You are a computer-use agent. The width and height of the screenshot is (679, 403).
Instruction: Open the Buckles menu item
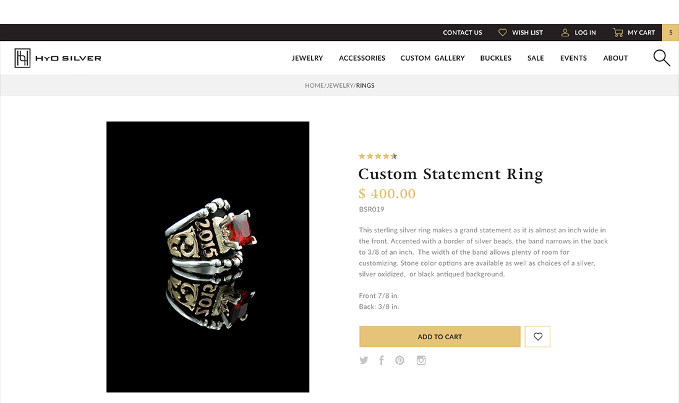[495, 58]
